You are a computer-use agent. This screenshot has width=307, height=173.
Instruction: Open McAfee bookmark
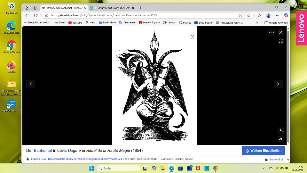(185, 22)
